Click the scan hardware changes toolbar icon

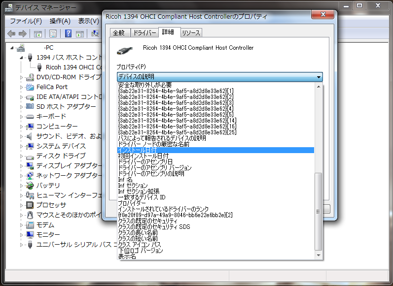pos(95,33)
